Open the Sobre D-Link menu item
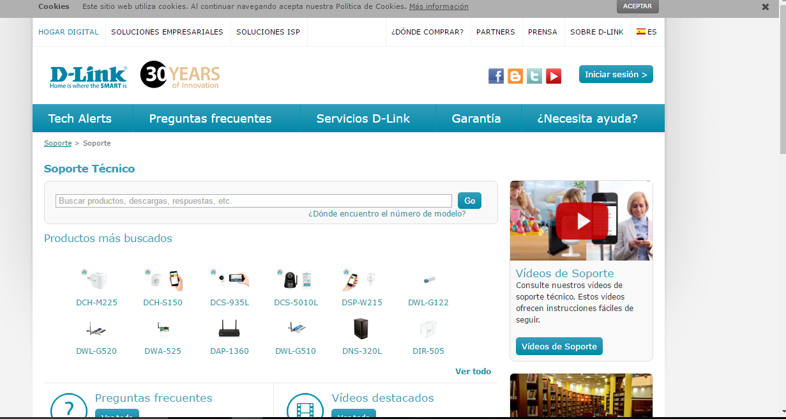This screenshot has height=419, width=786. click(597, 32)
